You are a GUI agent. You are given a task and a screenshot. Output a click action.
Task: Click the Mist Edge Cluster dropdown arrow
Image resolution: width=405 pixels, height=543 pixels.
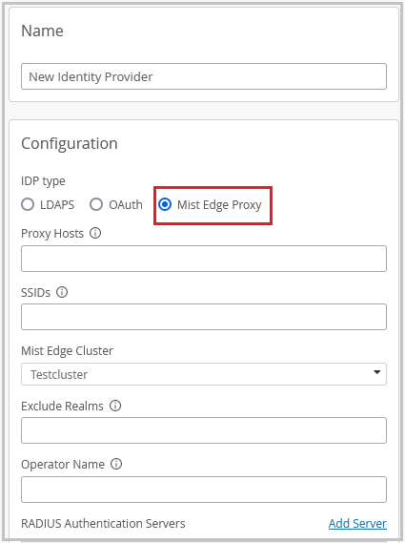377,372
